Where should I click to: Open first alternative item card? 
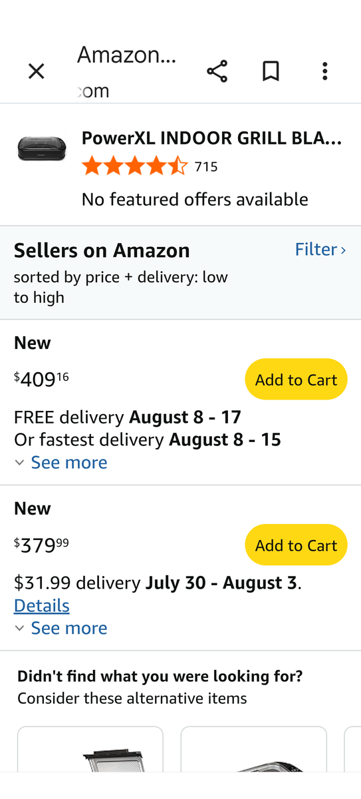[x=90, y=749]
